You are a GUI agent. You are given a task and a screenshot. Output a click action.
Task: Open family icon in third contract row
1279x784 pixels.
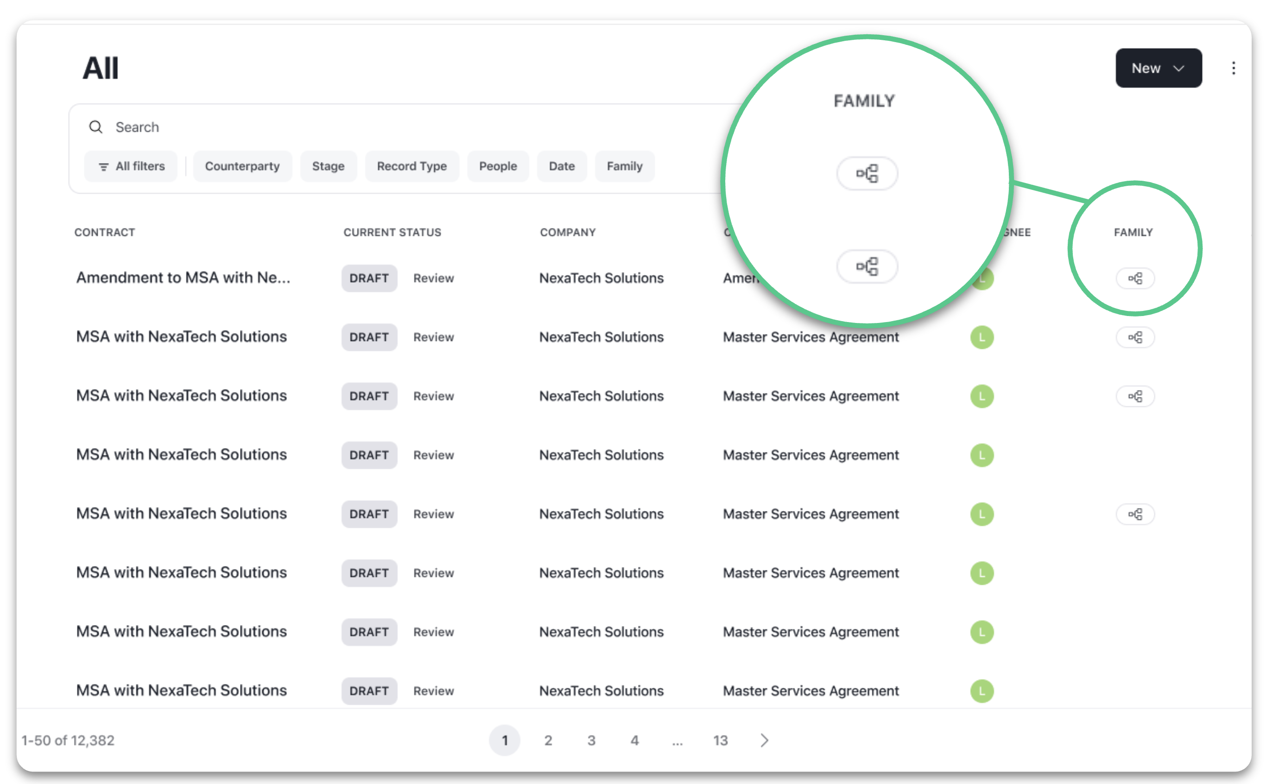click(x=1135, y=397)
